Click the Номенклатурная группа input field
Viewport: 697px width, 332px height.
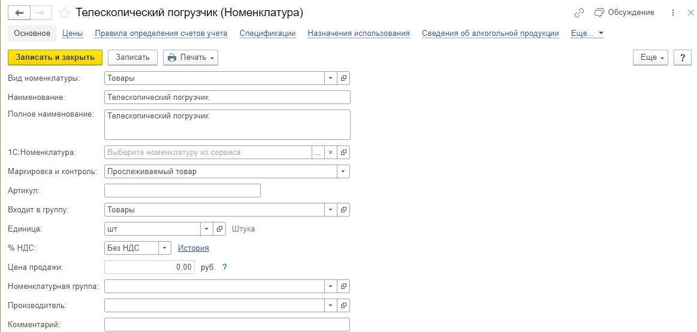point(215,287)
